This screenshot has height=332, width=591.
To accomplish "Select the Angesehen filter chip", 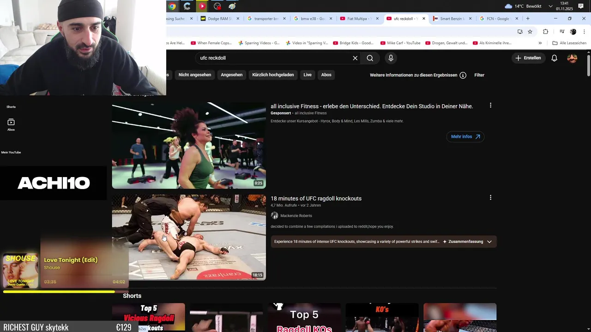I will (232, 75).
